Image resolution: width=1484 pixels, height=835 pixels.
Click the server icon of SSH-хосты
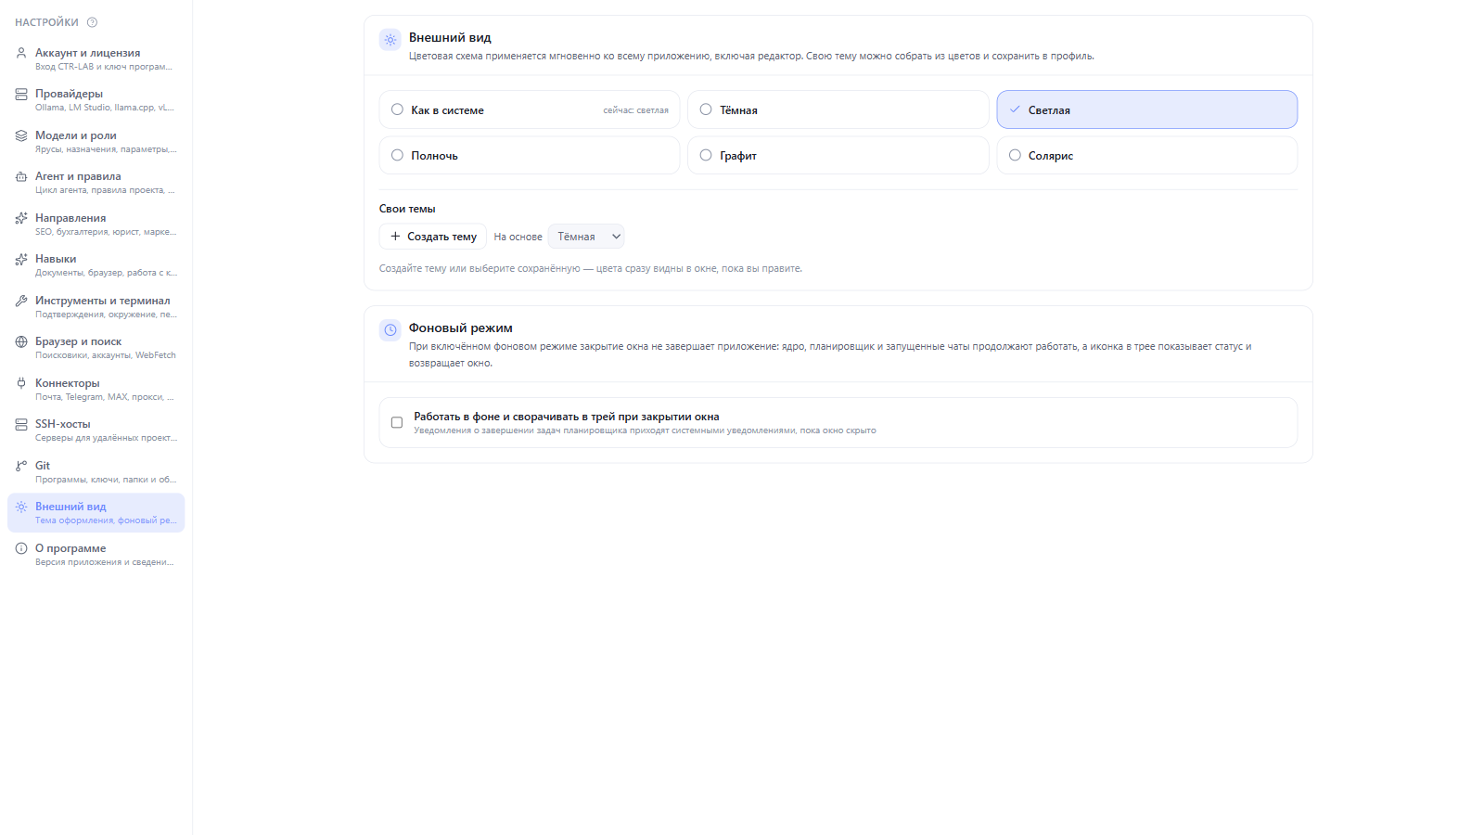tap(21, 424)
